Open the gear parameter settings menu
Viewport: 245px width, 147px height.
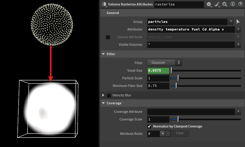209,4
